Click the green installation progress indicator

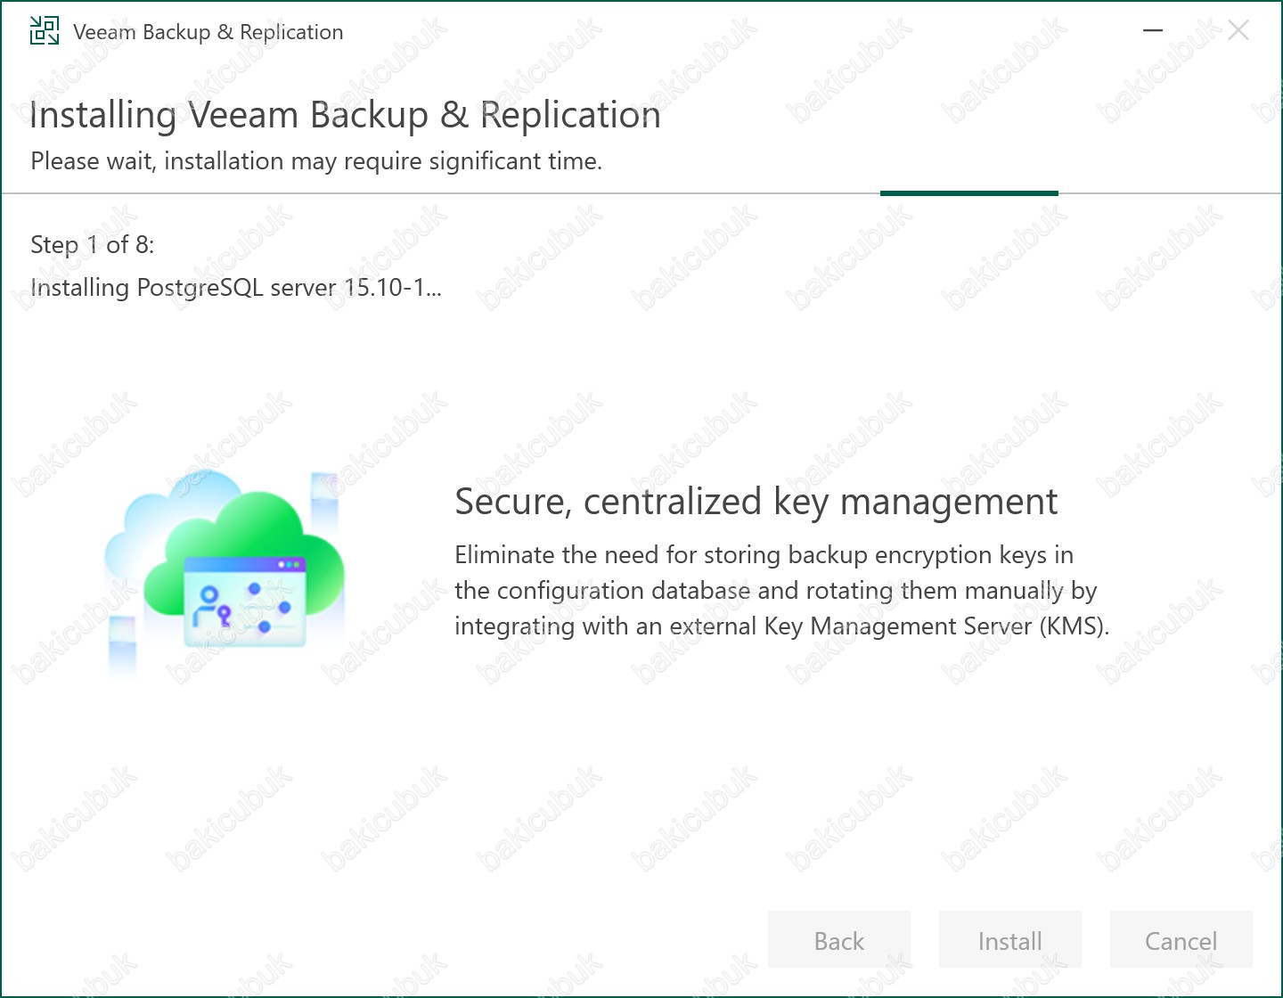point(969,192)
